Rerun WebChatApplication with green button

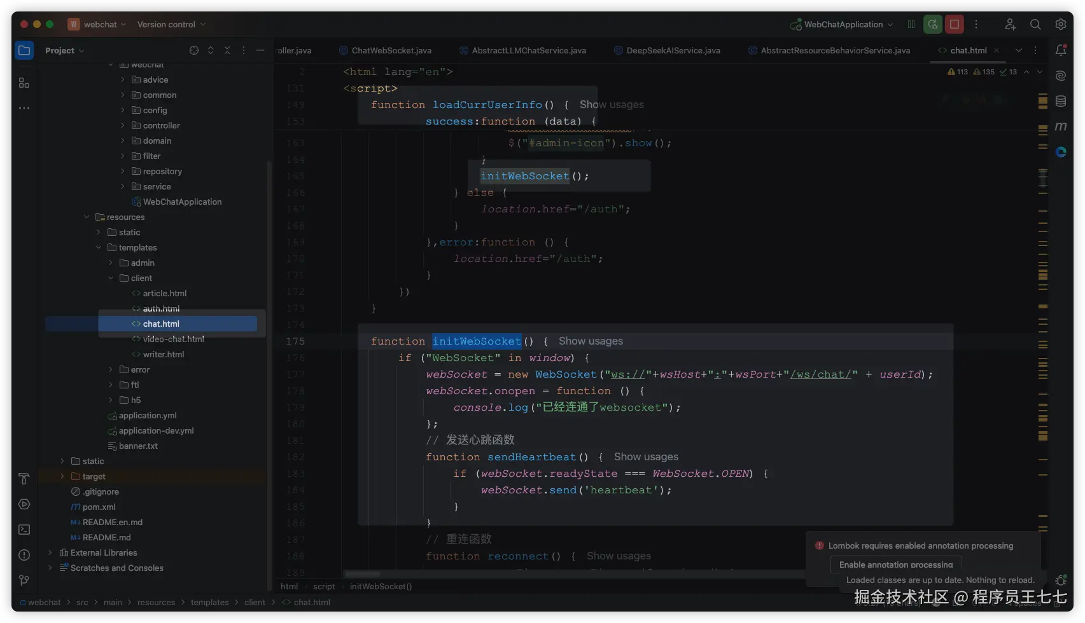(x=932, y=25)
